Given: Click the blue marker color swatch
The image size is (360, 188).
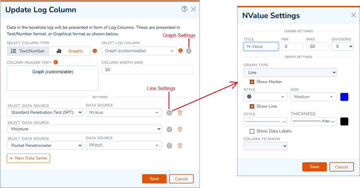Looking at the screenshot, I should (344, 97).
